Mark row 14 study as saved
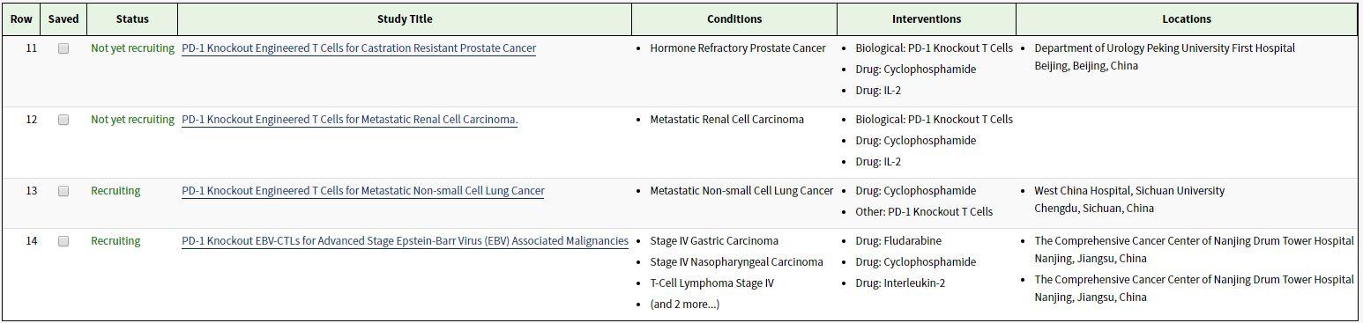 [x=63, y=241]
